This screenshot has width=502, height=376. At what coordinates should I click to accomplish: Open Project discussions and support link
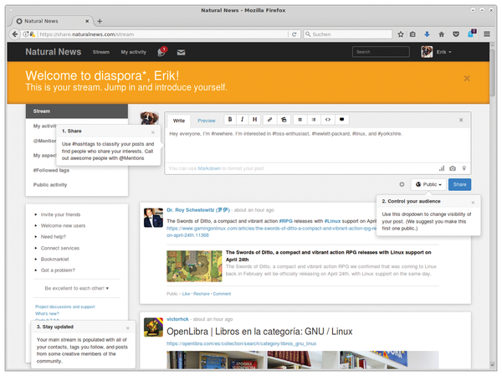click(65, 306)
